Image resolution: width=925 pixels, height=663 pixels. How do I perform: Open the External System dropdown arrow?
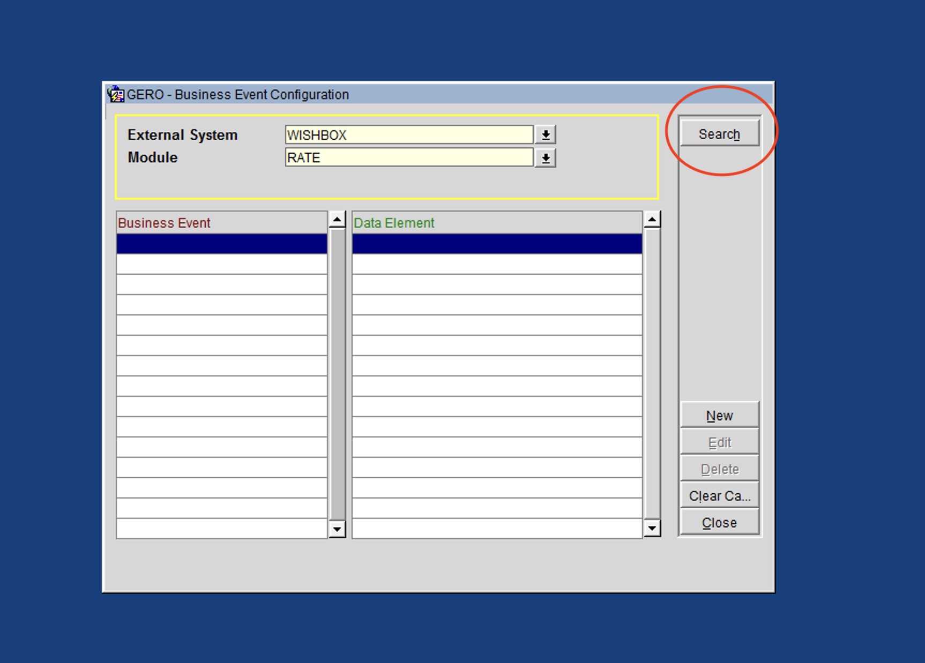pyautogui.click(x=546, y=135)
